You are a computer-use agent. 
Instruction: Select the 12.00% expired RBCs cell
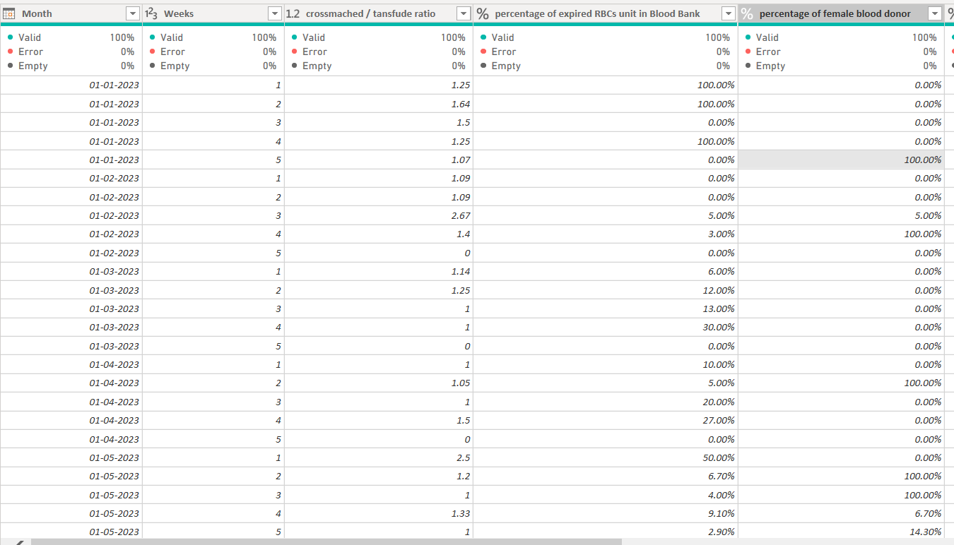point(606,290)
